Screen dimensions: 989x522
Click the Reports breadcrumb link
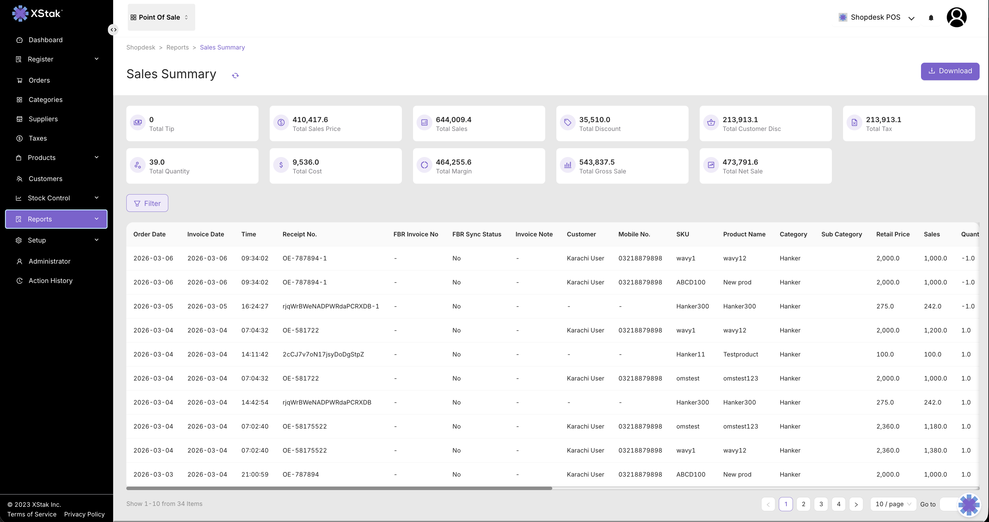[177, 47]
